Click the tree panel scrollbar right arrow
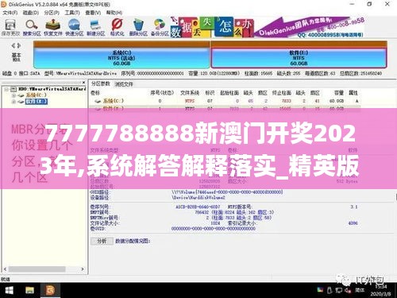397x298 pixels. [83, 269]
